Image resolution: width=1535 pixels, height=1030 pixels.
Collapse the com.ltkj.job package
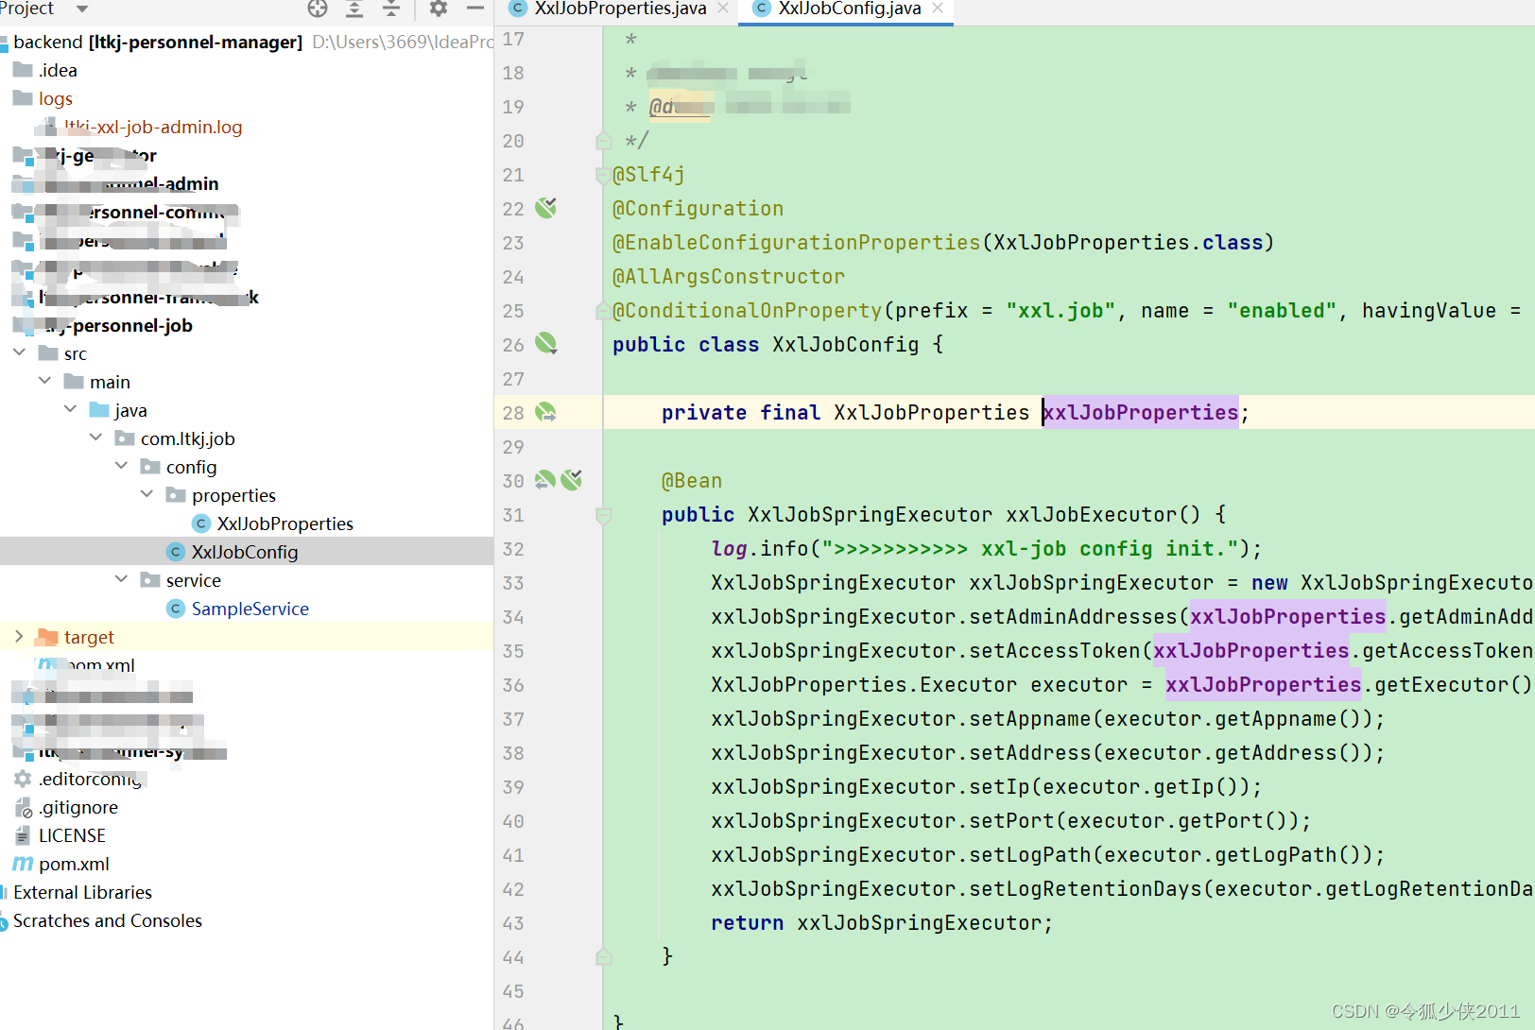point(96,438)
